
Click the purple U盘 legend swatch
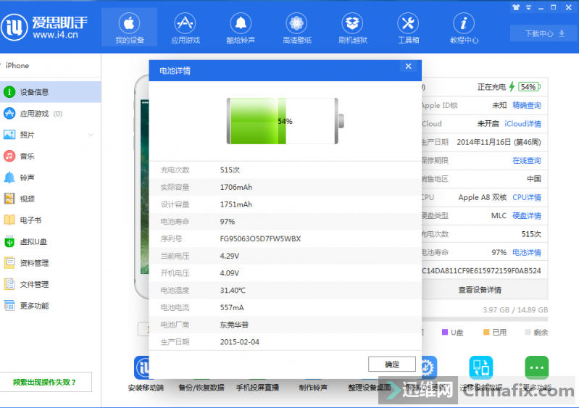(445, 332)
